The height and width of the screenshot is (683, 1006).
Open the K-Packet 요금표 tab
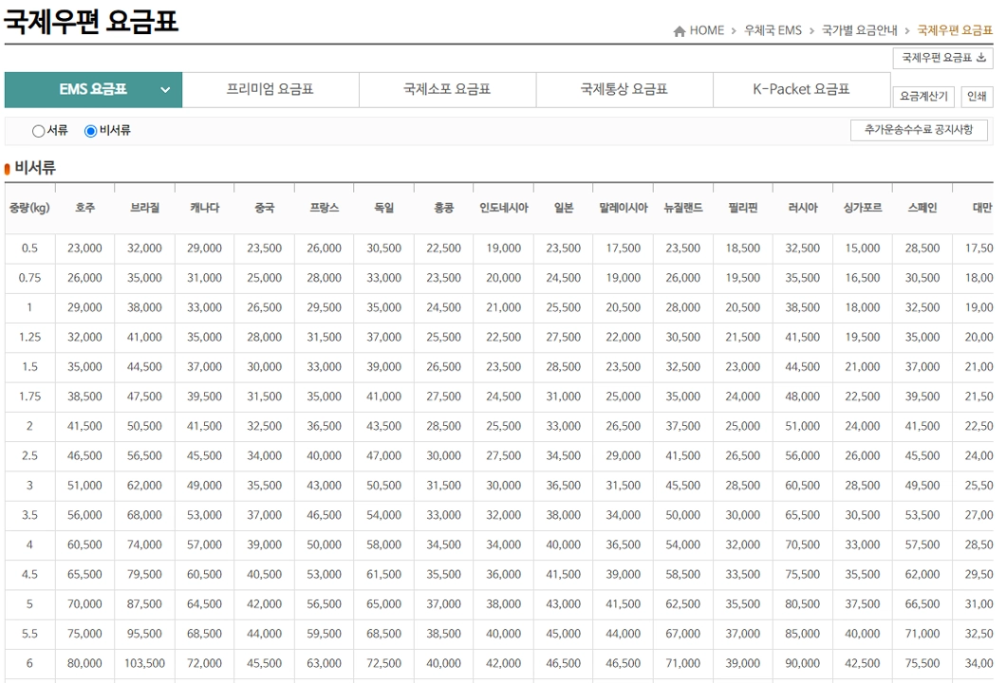click(800, 90)
